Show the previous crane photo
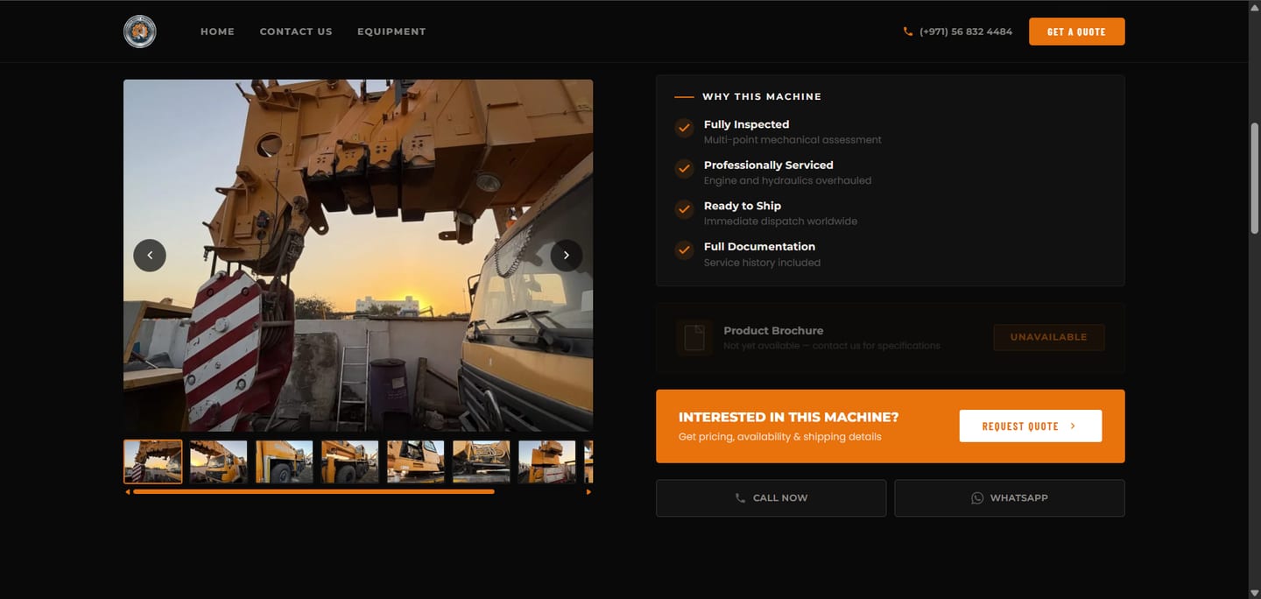 pos(150,256)
